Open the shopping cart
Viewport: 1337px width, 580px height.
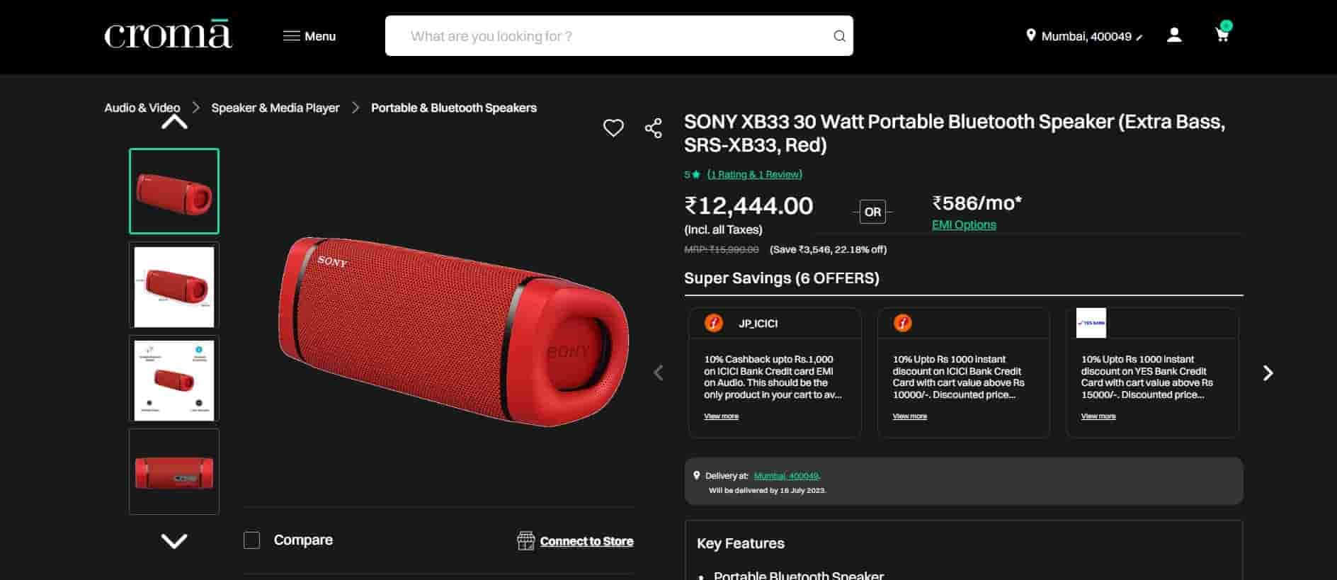1222,35
